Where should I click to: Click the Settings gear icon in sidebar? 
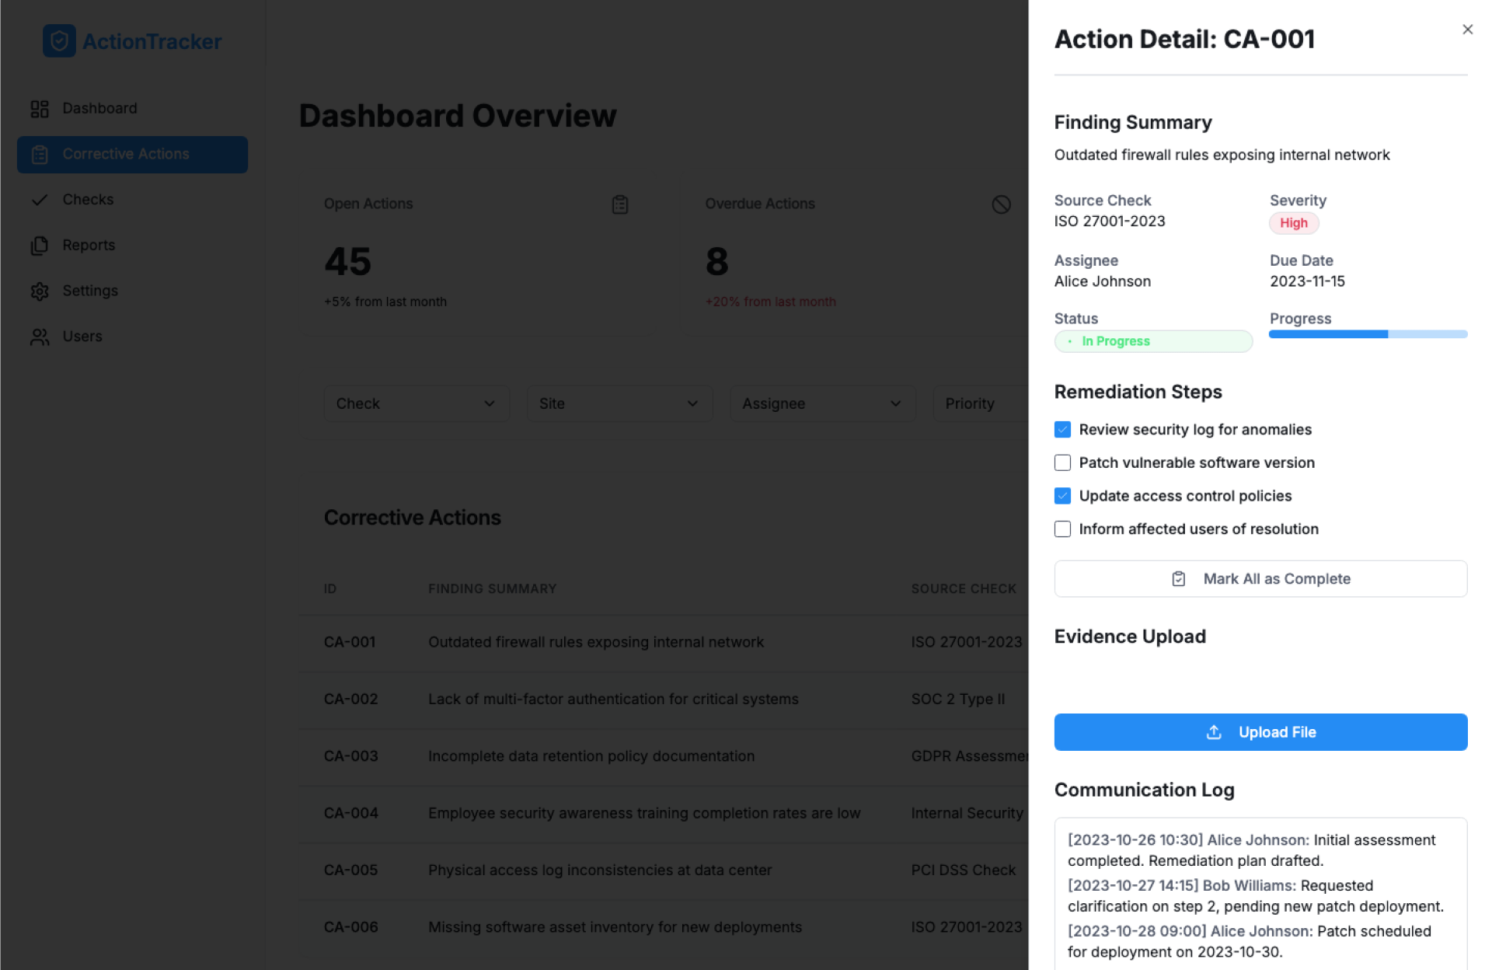tap(40, 291)
